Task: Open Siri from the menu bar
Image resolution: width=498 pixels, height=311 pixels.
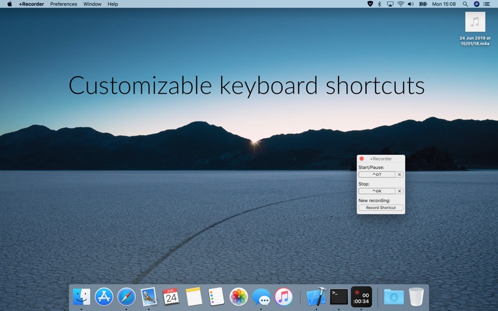Action: pyautogui.click(x=476, y=4)
